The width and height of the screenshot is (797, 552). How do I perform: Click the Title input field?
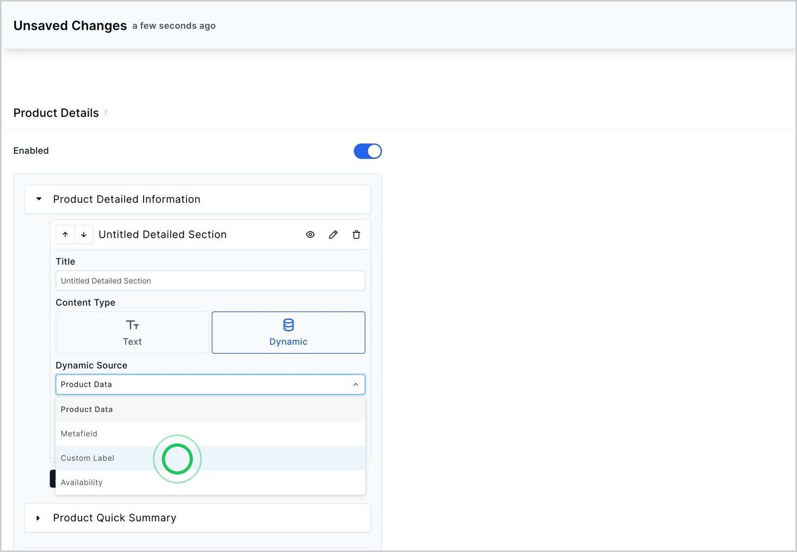pos(210,280)
